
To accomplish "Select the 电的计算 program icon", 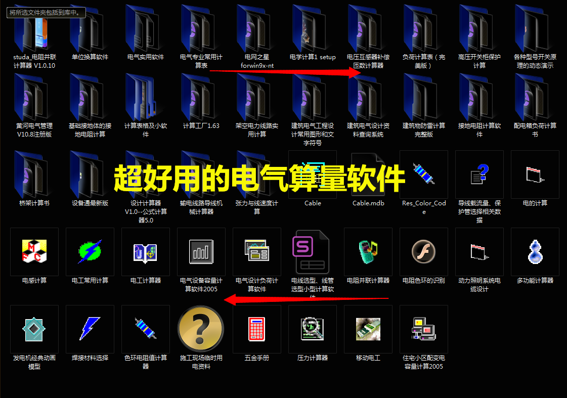I will 535,174.
